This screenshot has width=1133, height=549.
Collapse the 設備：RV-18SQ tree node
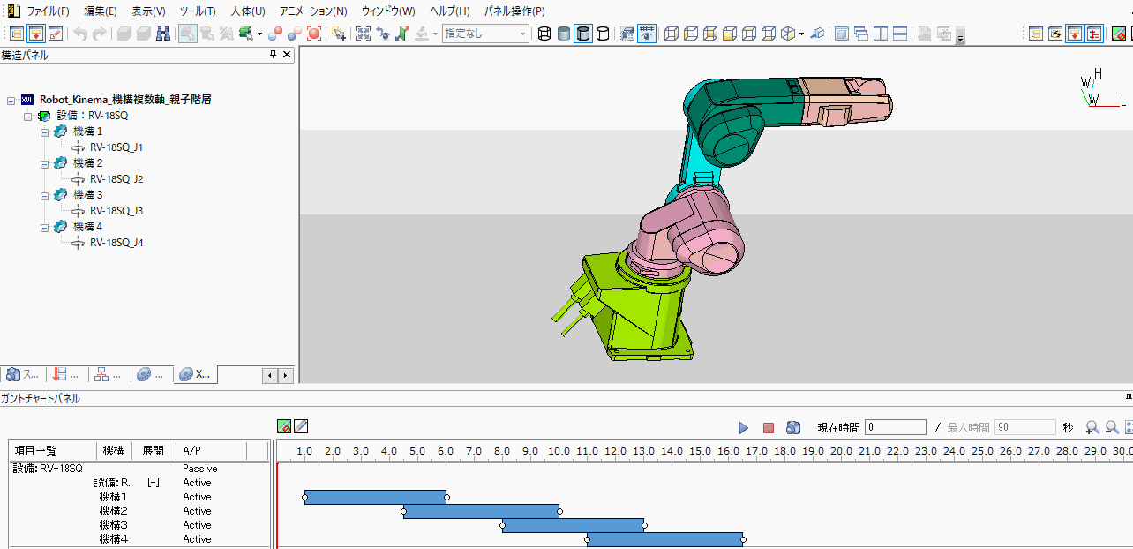pos(28,116)
